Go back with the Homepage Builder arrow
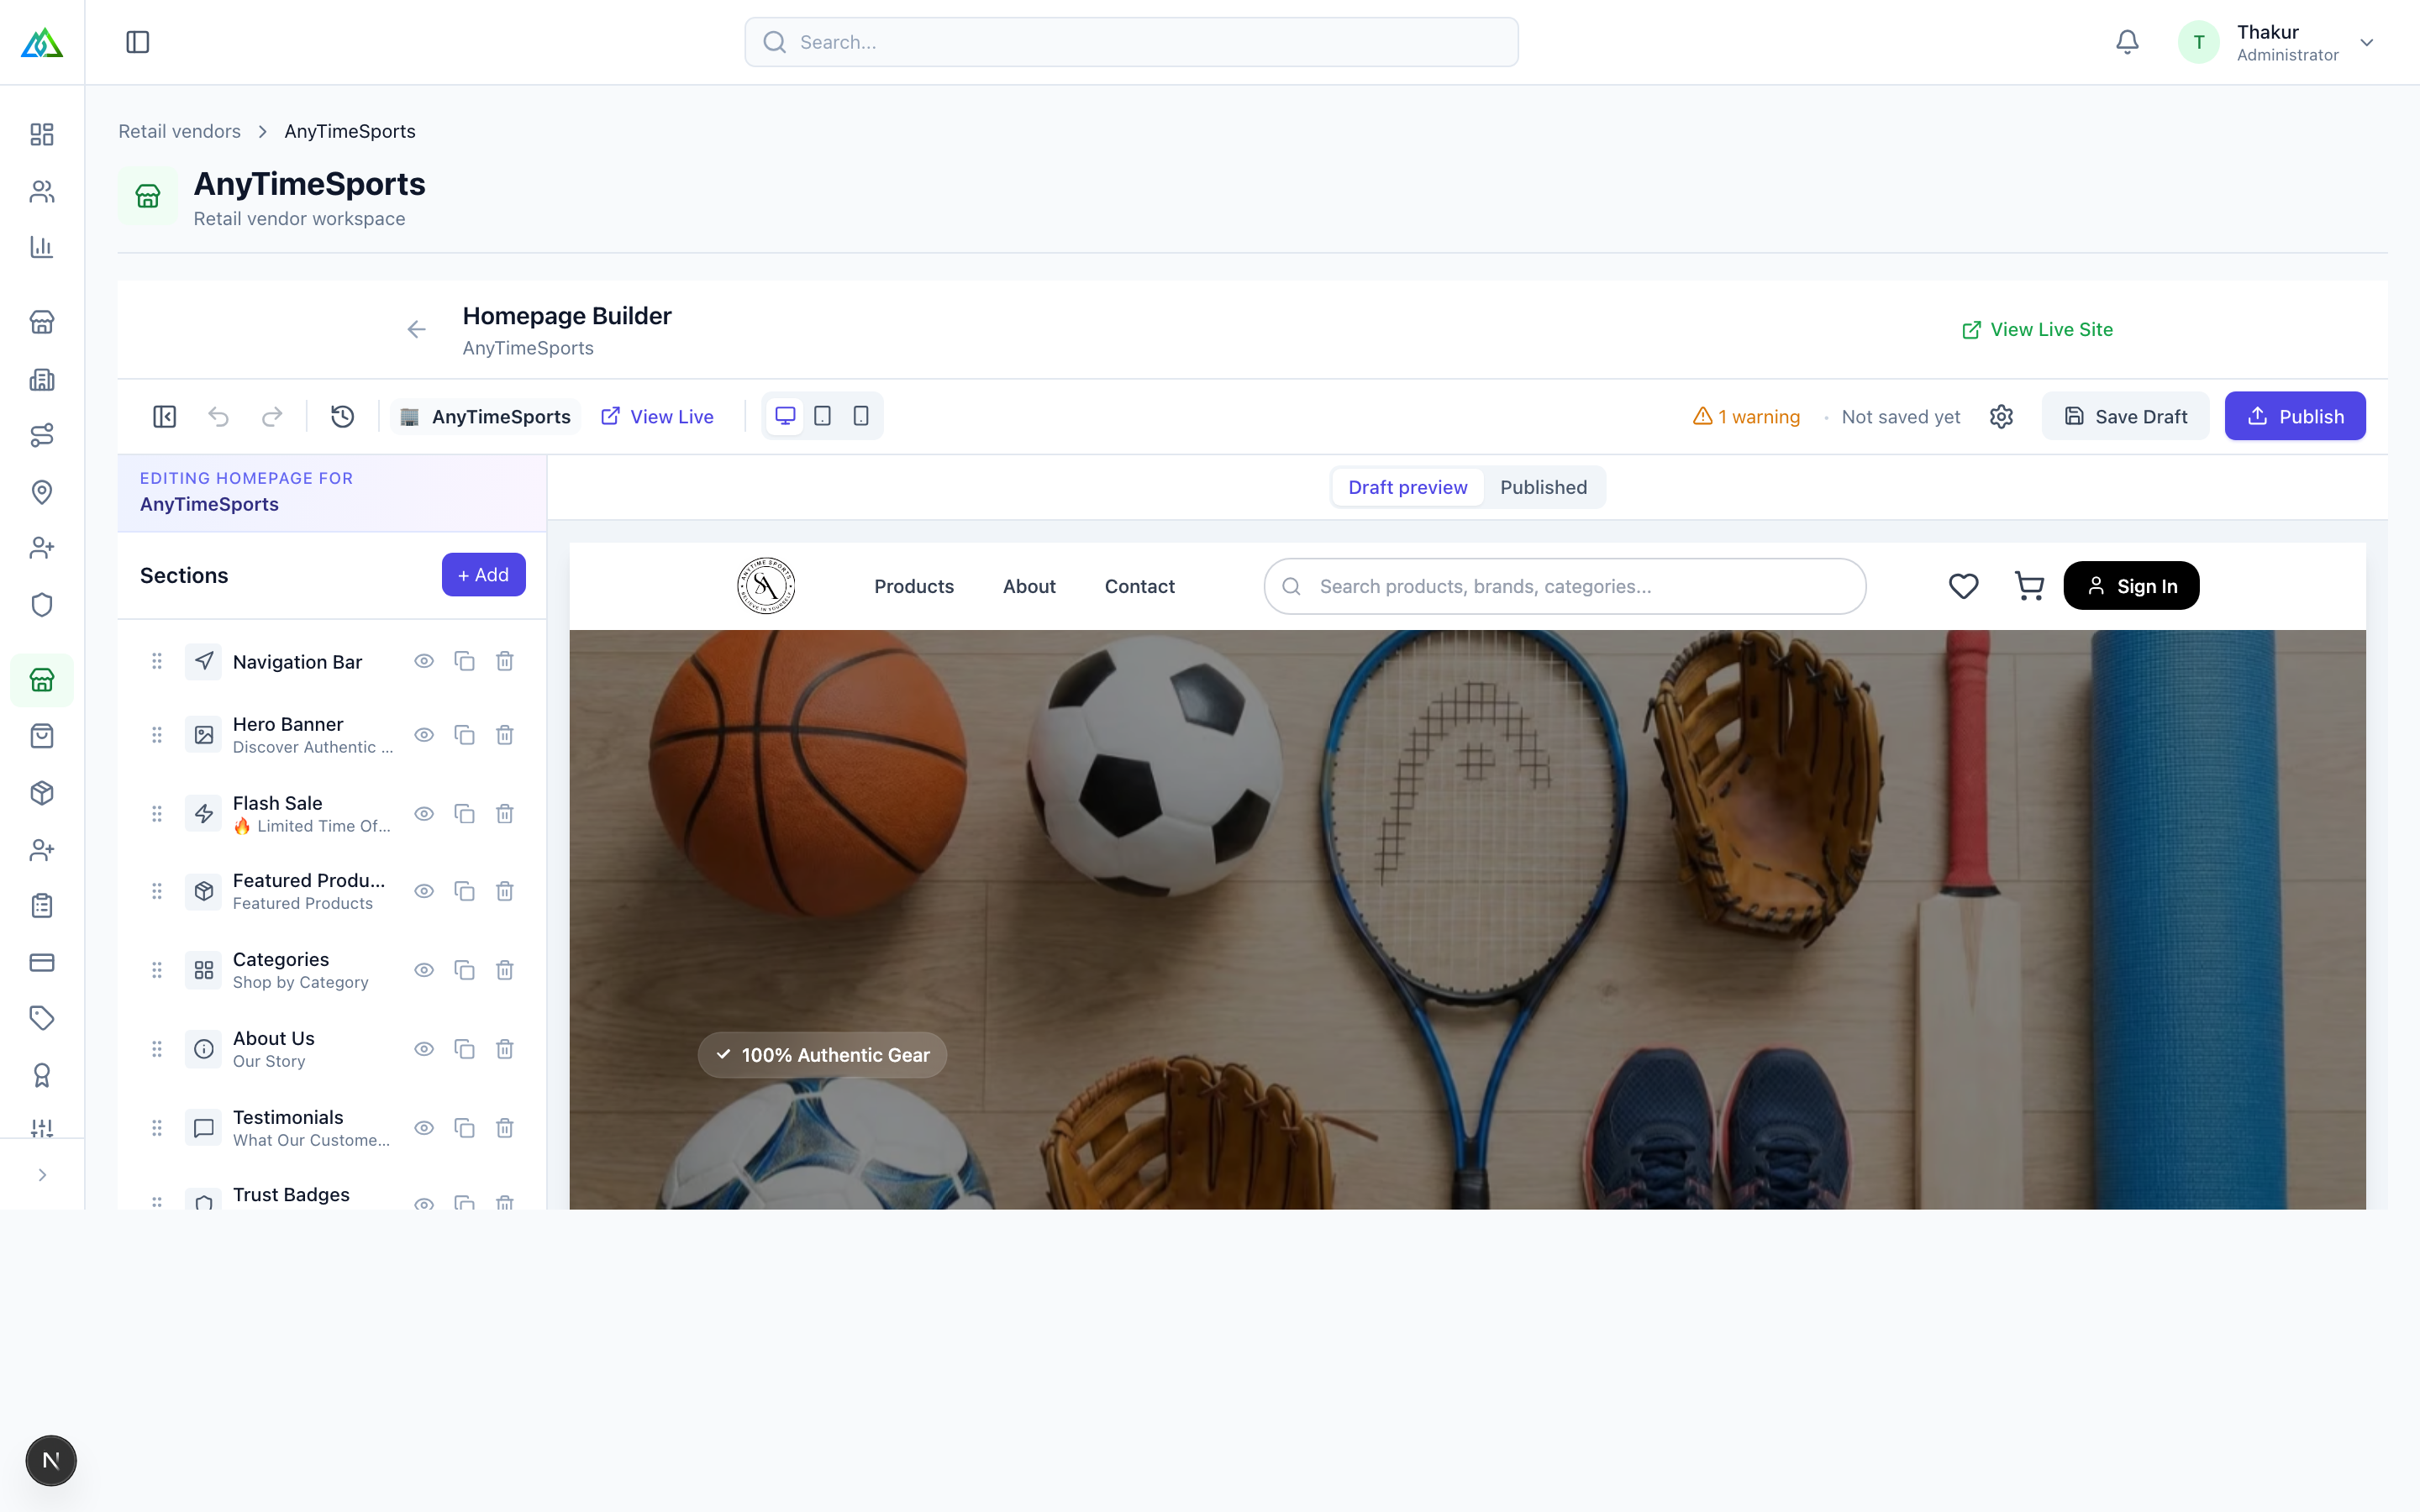The height and width of the screenshot is (1512, 2420). tap(417, 329)
